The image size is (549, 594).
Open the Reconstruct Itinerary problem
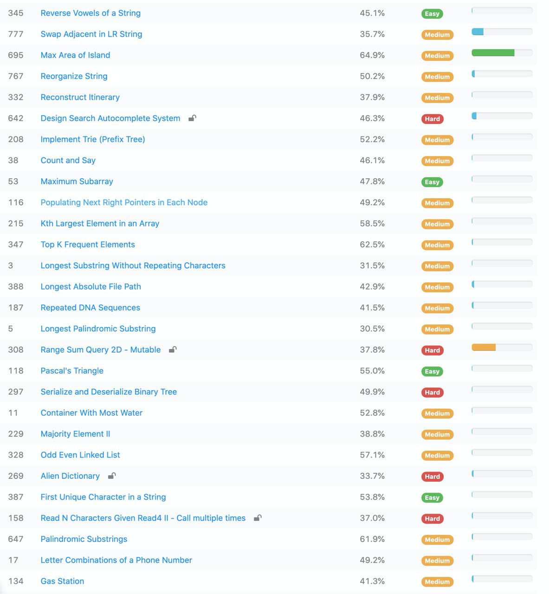pos(80,97)
